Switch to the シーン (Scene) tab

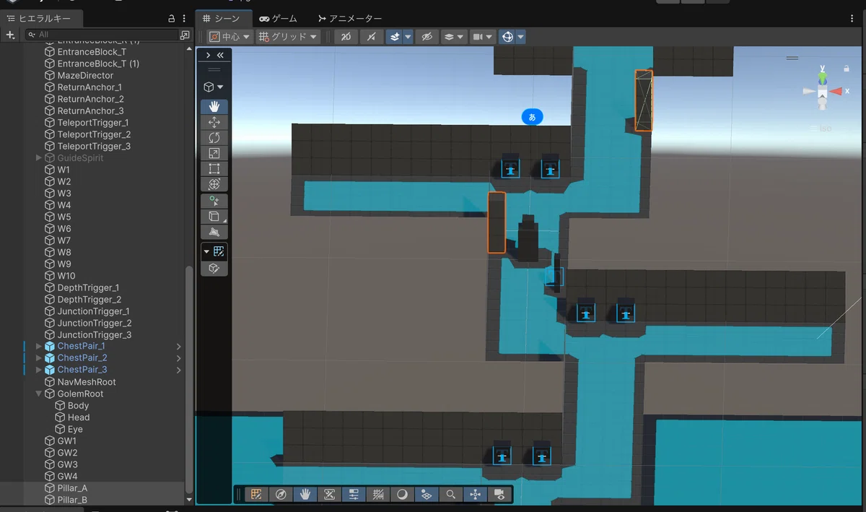(224, 18)
